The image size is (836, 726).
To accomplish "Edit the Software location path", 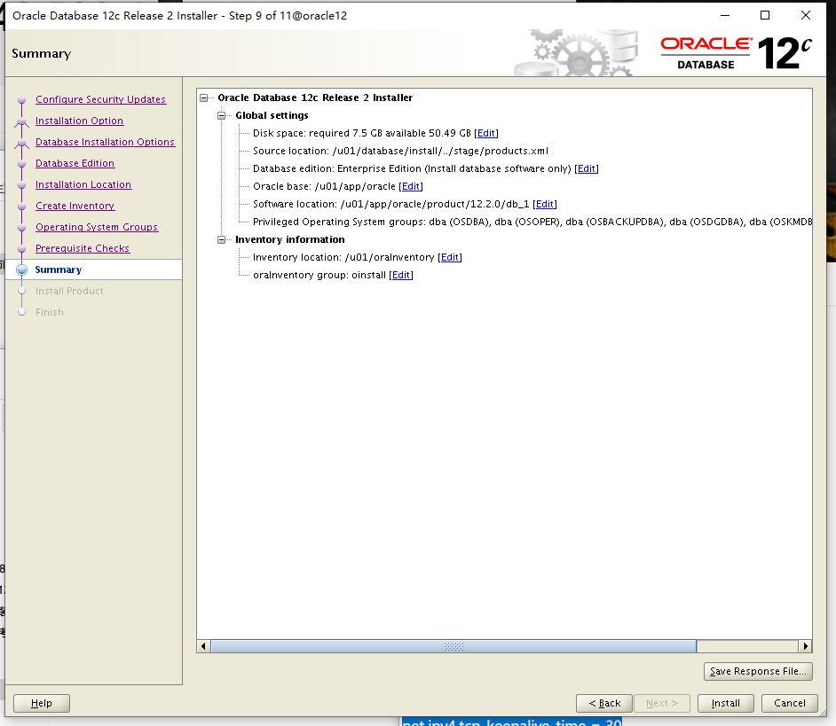I will pyautogui.click(x=545, y=205).
